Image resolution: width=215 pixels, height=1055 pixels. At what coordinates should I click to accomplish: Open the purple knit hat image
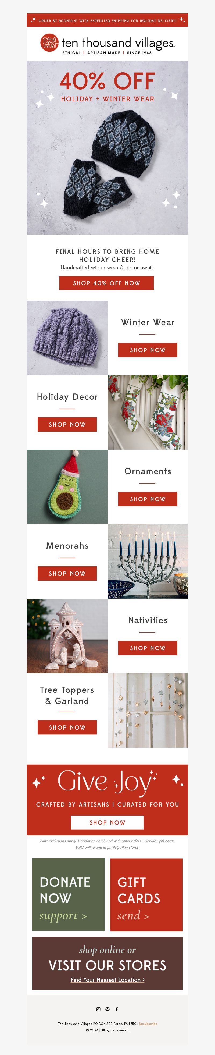[67, 338]
